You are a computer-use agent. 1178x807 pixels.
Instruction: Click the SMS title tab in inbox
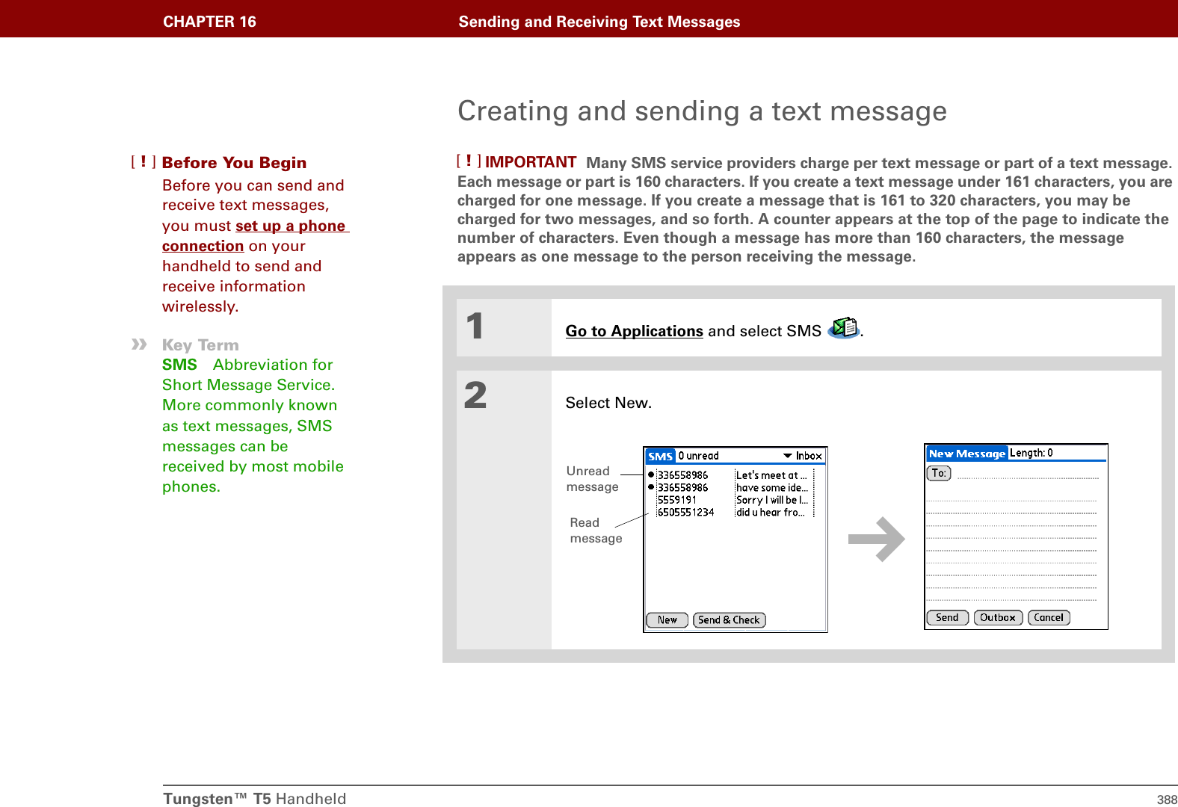pos(660,456)
